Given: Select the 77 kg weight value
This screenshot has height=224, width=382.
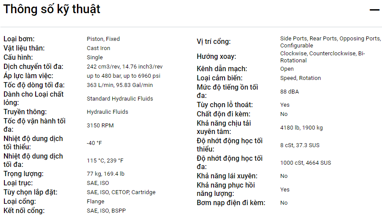Looking at the screenshot, I should (106, 173).
